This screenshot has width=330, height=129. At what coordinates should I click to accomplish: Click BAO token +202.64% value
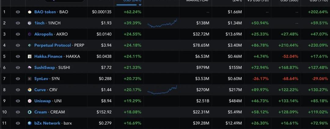coord(318,12)
